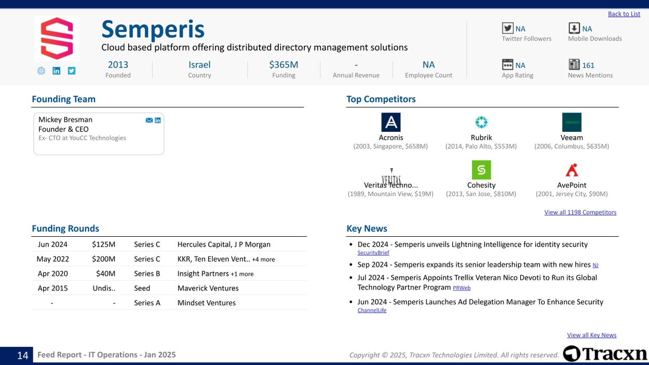Open the PRWeb news source link
The image size is (649, 365).
pos(462,288)
